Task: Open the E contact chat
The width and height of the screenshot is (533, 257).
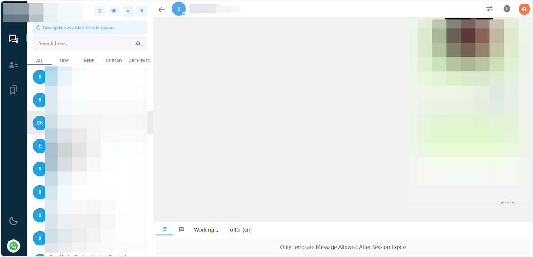Action: coord(90,146)
